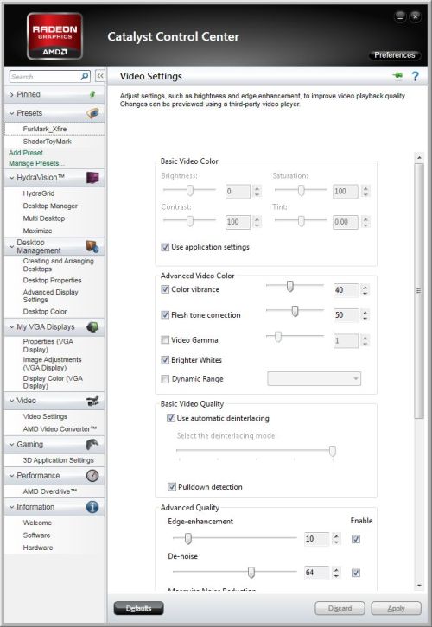Click the blue help question mark icon
This screenshot has height=627, width=432.
[416, 76]
